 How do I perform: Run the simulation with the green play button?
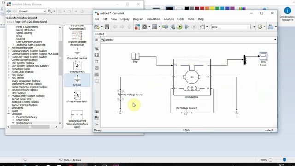(179, 27)
